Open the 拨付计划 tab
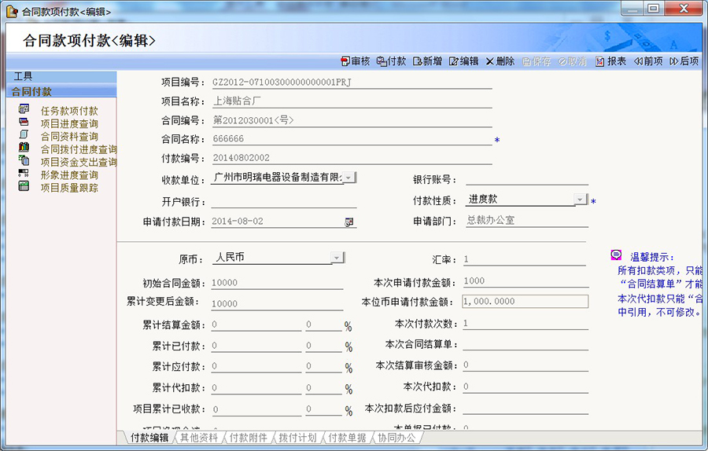This screenshot has width=708, height=451. coord(297,438)
